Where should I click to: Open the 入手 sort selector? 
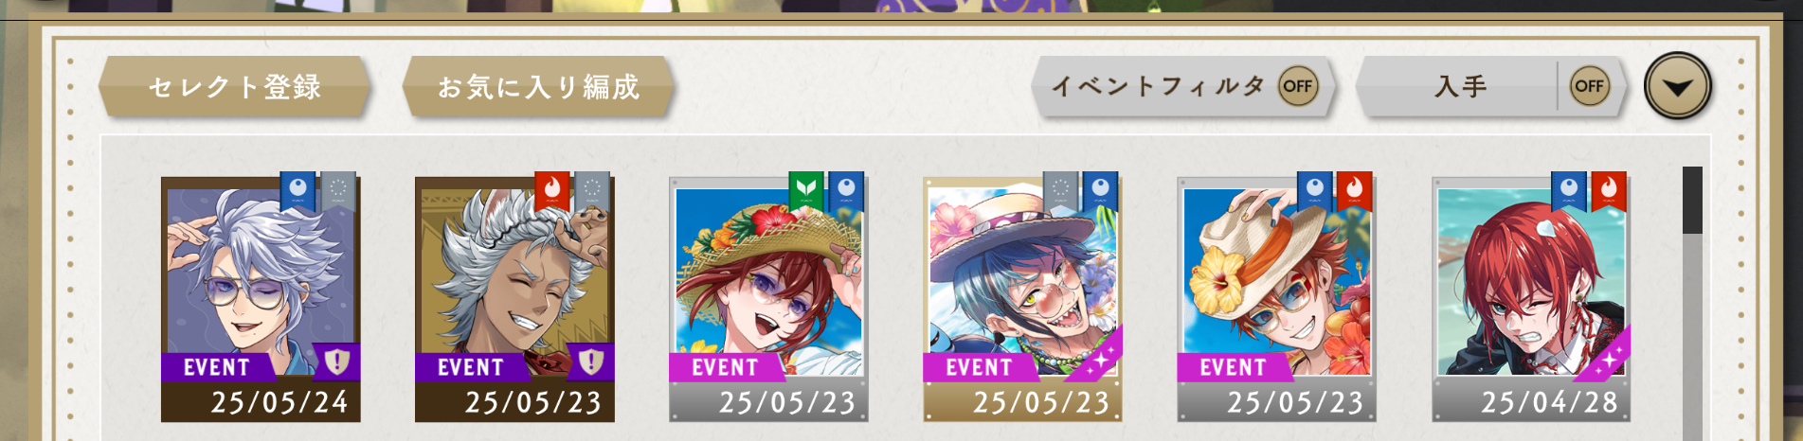pyautogui.click(x=1460, y=86)
